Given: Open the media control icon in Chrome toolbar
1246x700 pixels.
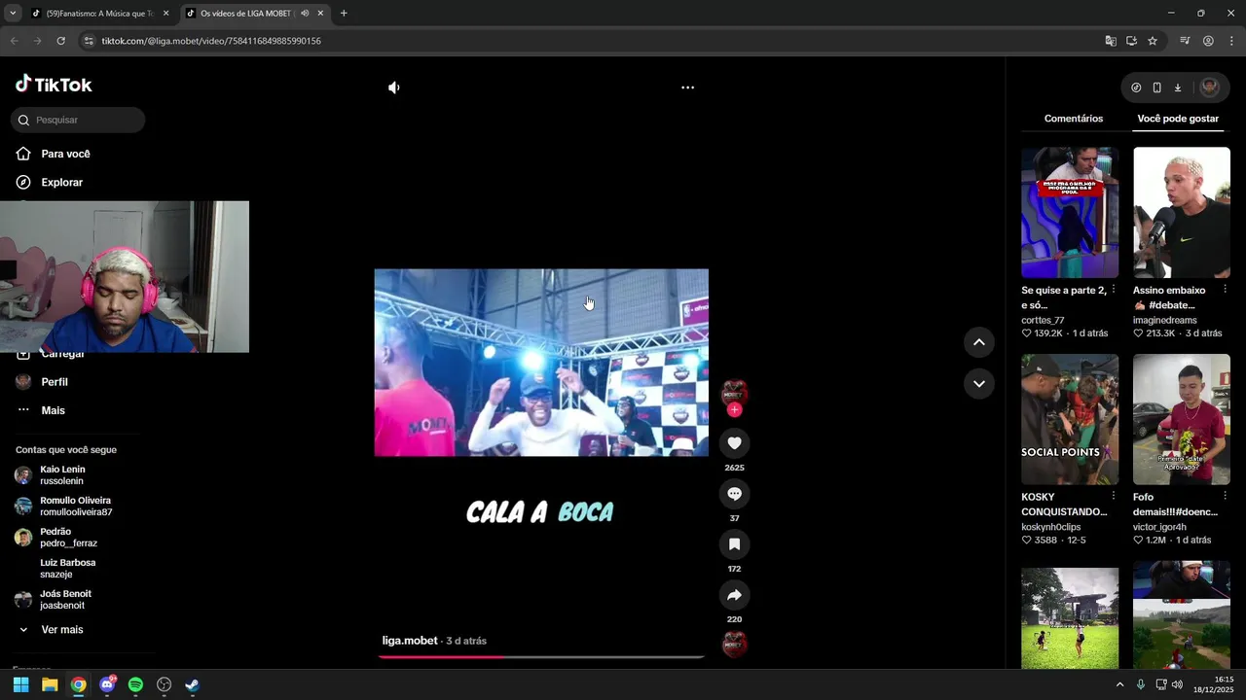Looking at the screenshot, I should pos(1185,41).
